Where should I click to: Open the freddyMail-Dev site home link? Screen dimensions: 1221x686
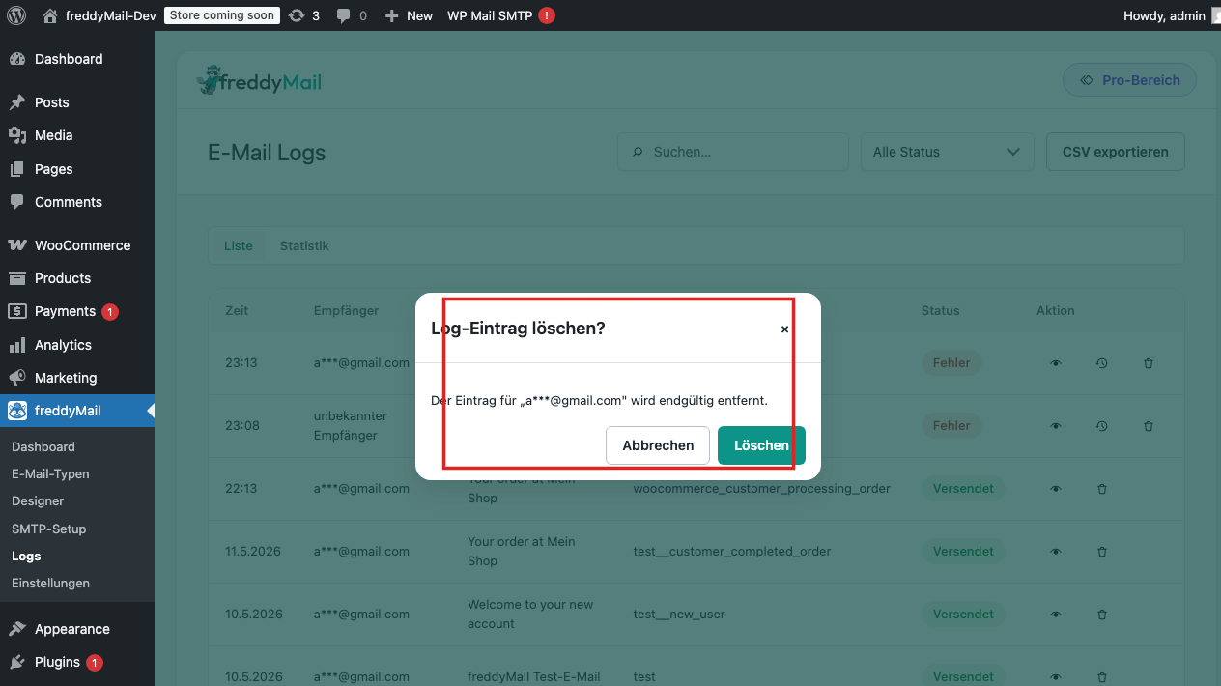click(99, 15)
